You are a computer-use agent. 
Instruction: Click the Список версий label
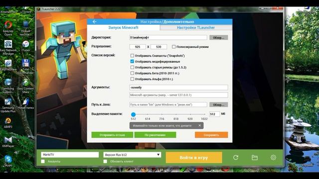(x=103, y=55)
